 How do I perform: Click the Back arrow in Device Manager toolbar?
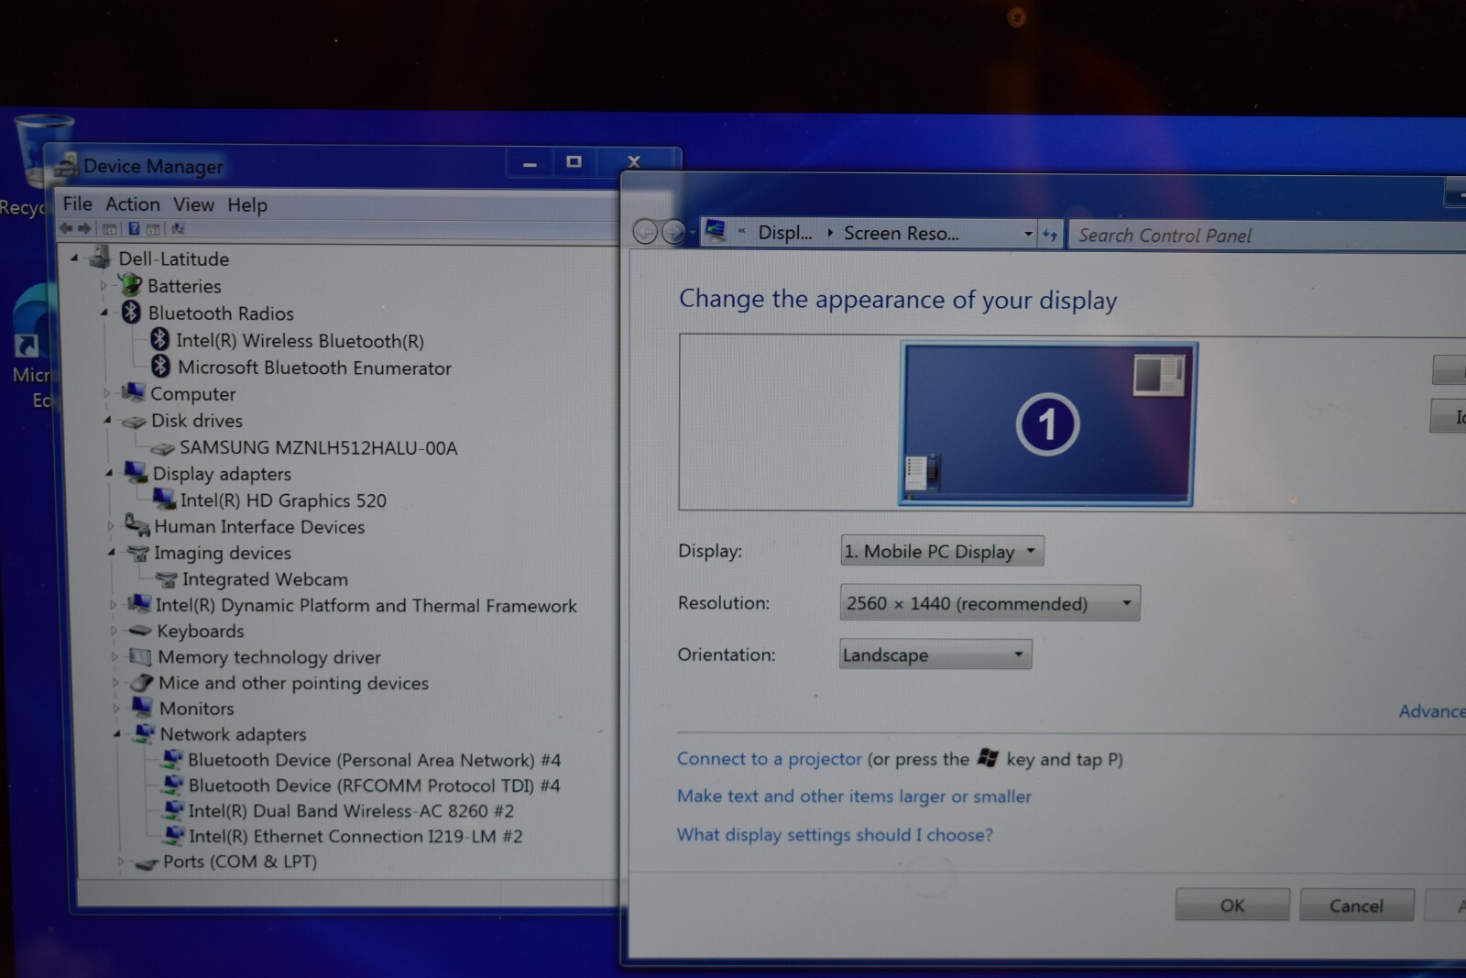66,228
